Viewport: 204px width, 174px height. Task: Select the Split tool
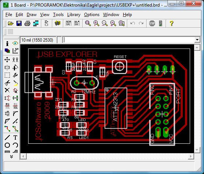(7, 121)
